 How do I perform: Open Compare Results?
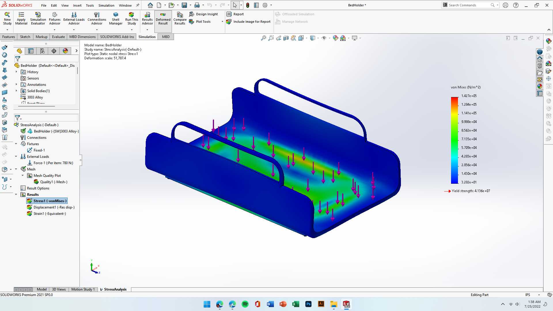tap(180, 19)
